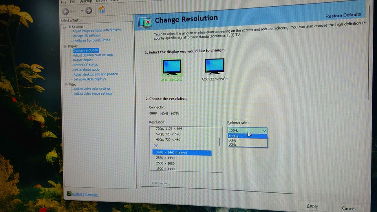Open the Display menu
377x212 pixels.
point(101,1)
